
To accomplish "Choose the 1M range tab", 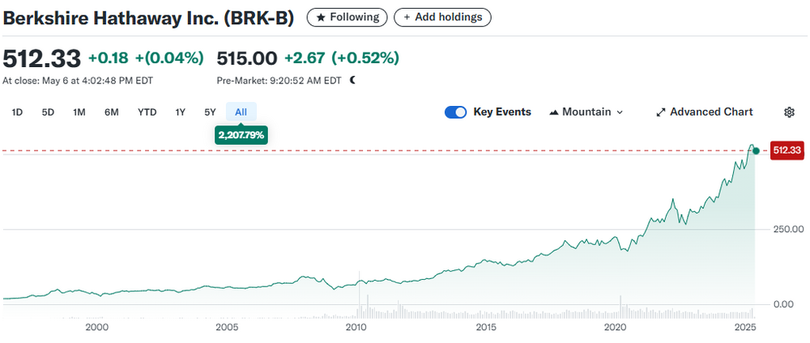I will (79, 112).
